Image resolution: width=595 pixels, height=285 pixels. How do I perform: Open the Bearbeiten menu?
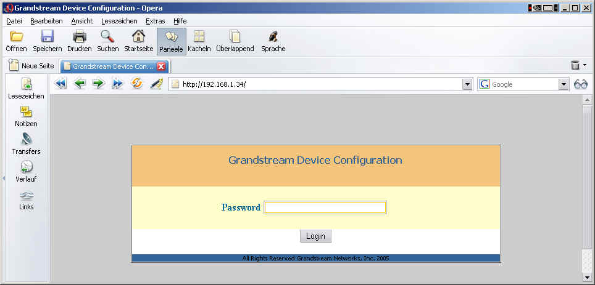tap(46, 21)
